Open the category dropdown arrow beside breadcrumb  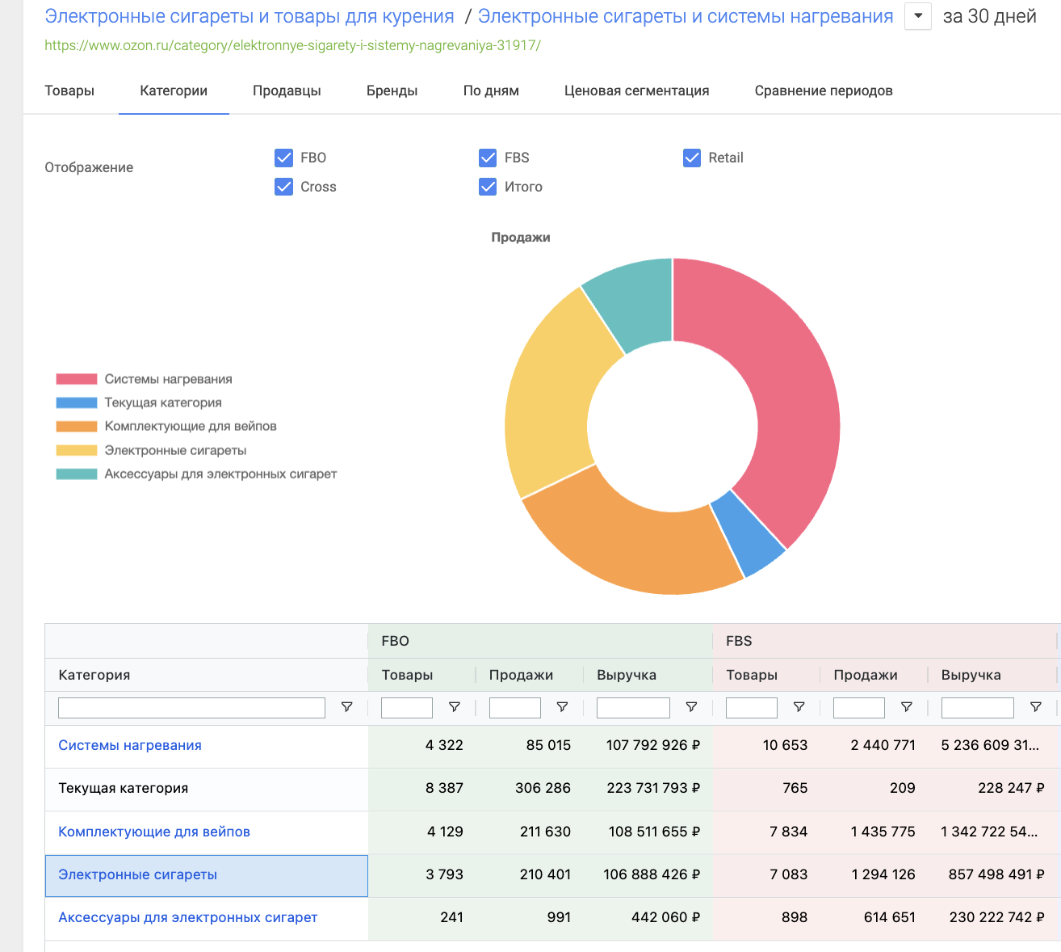tap(918, 16)
